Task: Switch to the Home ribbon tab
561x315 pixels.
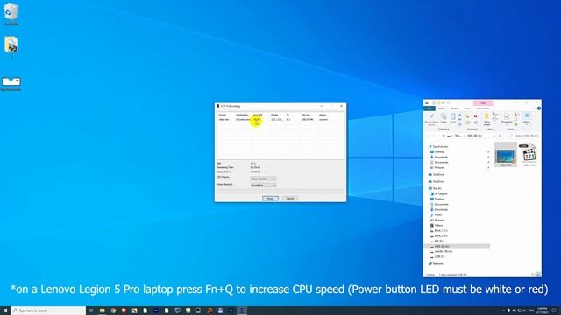Action: click(x=442, y=108)
